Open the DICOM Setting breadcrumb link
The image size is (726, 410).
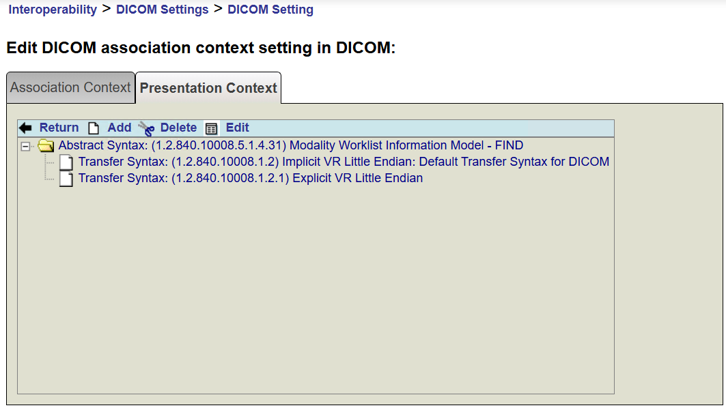pos(270,10)
